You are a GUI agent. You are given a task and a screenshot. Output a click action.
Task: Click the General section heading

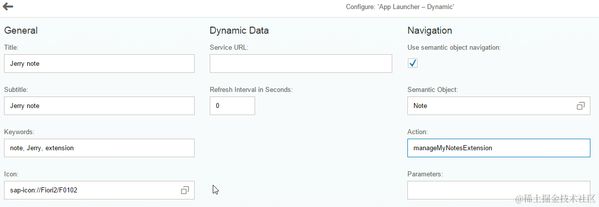(x=21, y=31)
